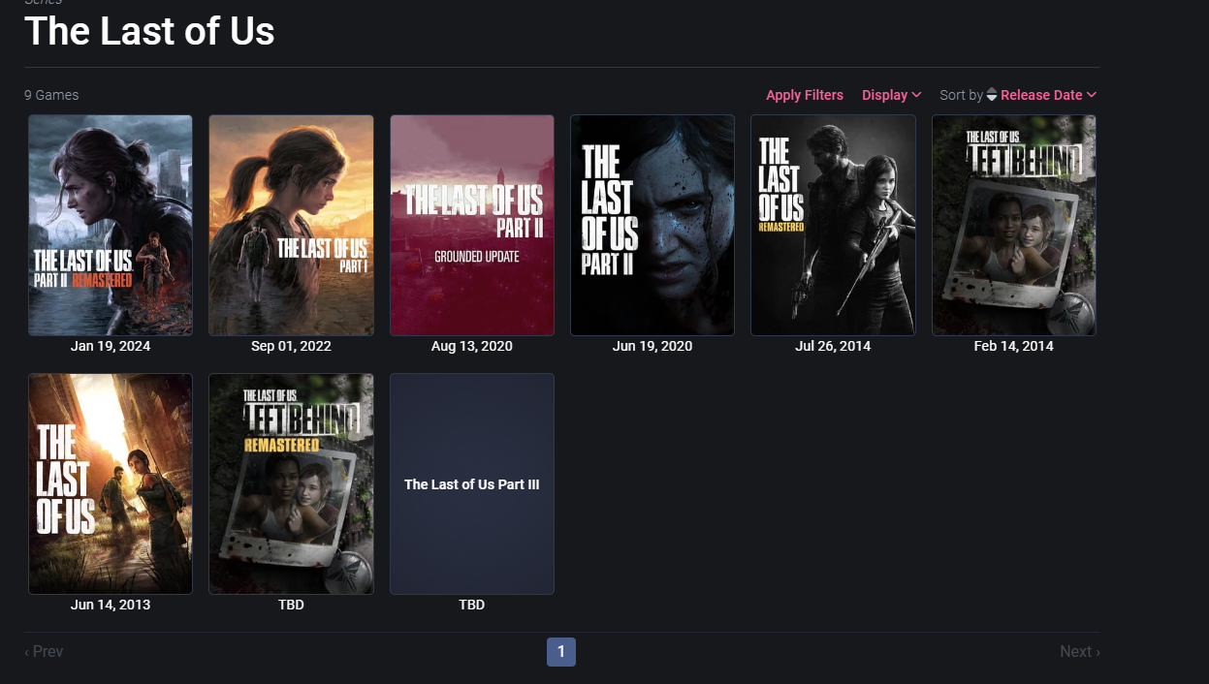
Task: Click the Jan 19, 2024 release date
Action: pos(111,346)
